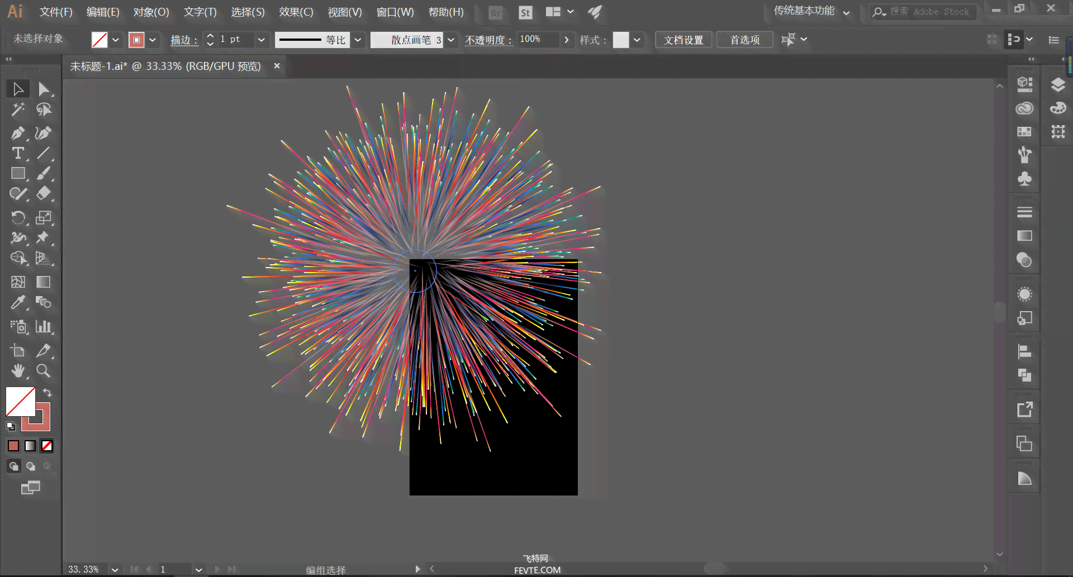Click the fill swatch in toolbox
The height and width of the screenshot is (577, 1073).
click(20, 401)
